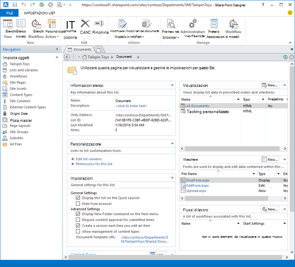Collapse the Impostazioni section
The width and height of the screenshot is (295, 267).
coord(172,178)
